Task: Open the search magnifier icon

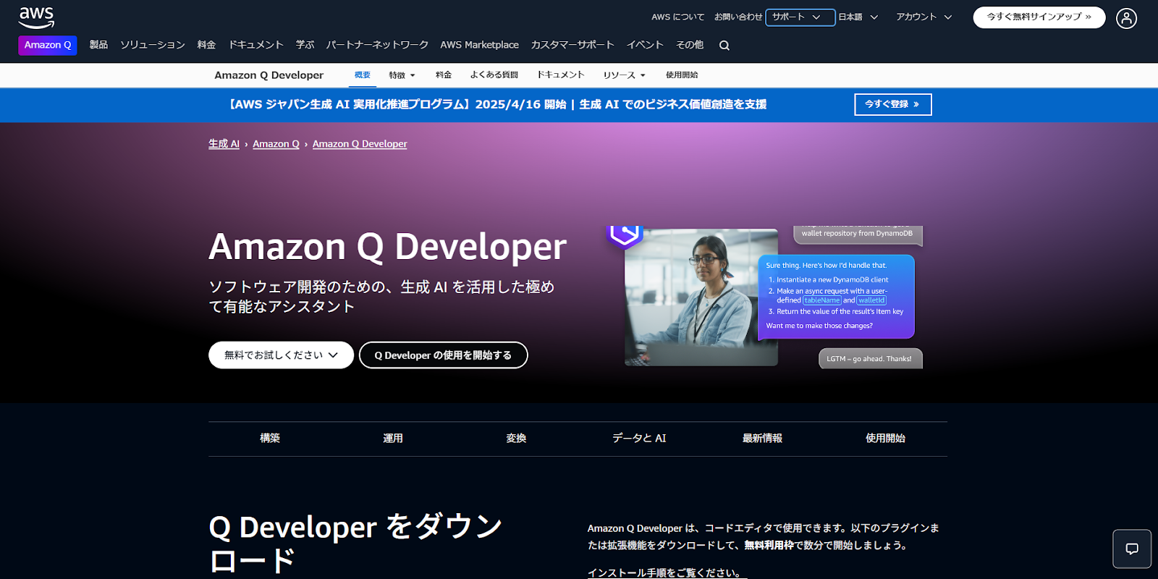Action: tap(724, 46)
